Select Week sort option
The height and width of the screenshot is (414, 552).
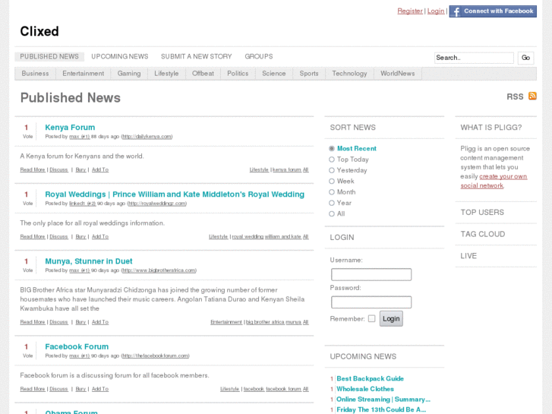pos(332,182)
